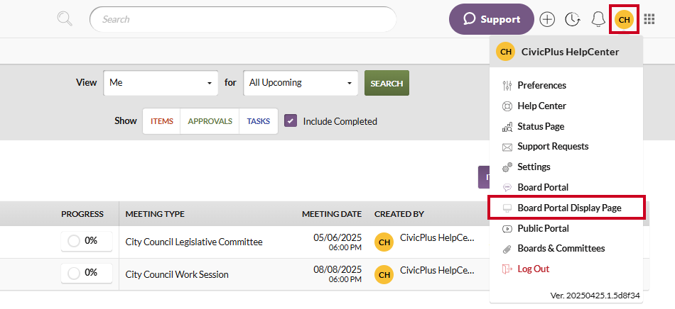The width and height of the screenshot is (675, 309).
Task: Click the green SEARCH button
Action: [x=387, y=83]
